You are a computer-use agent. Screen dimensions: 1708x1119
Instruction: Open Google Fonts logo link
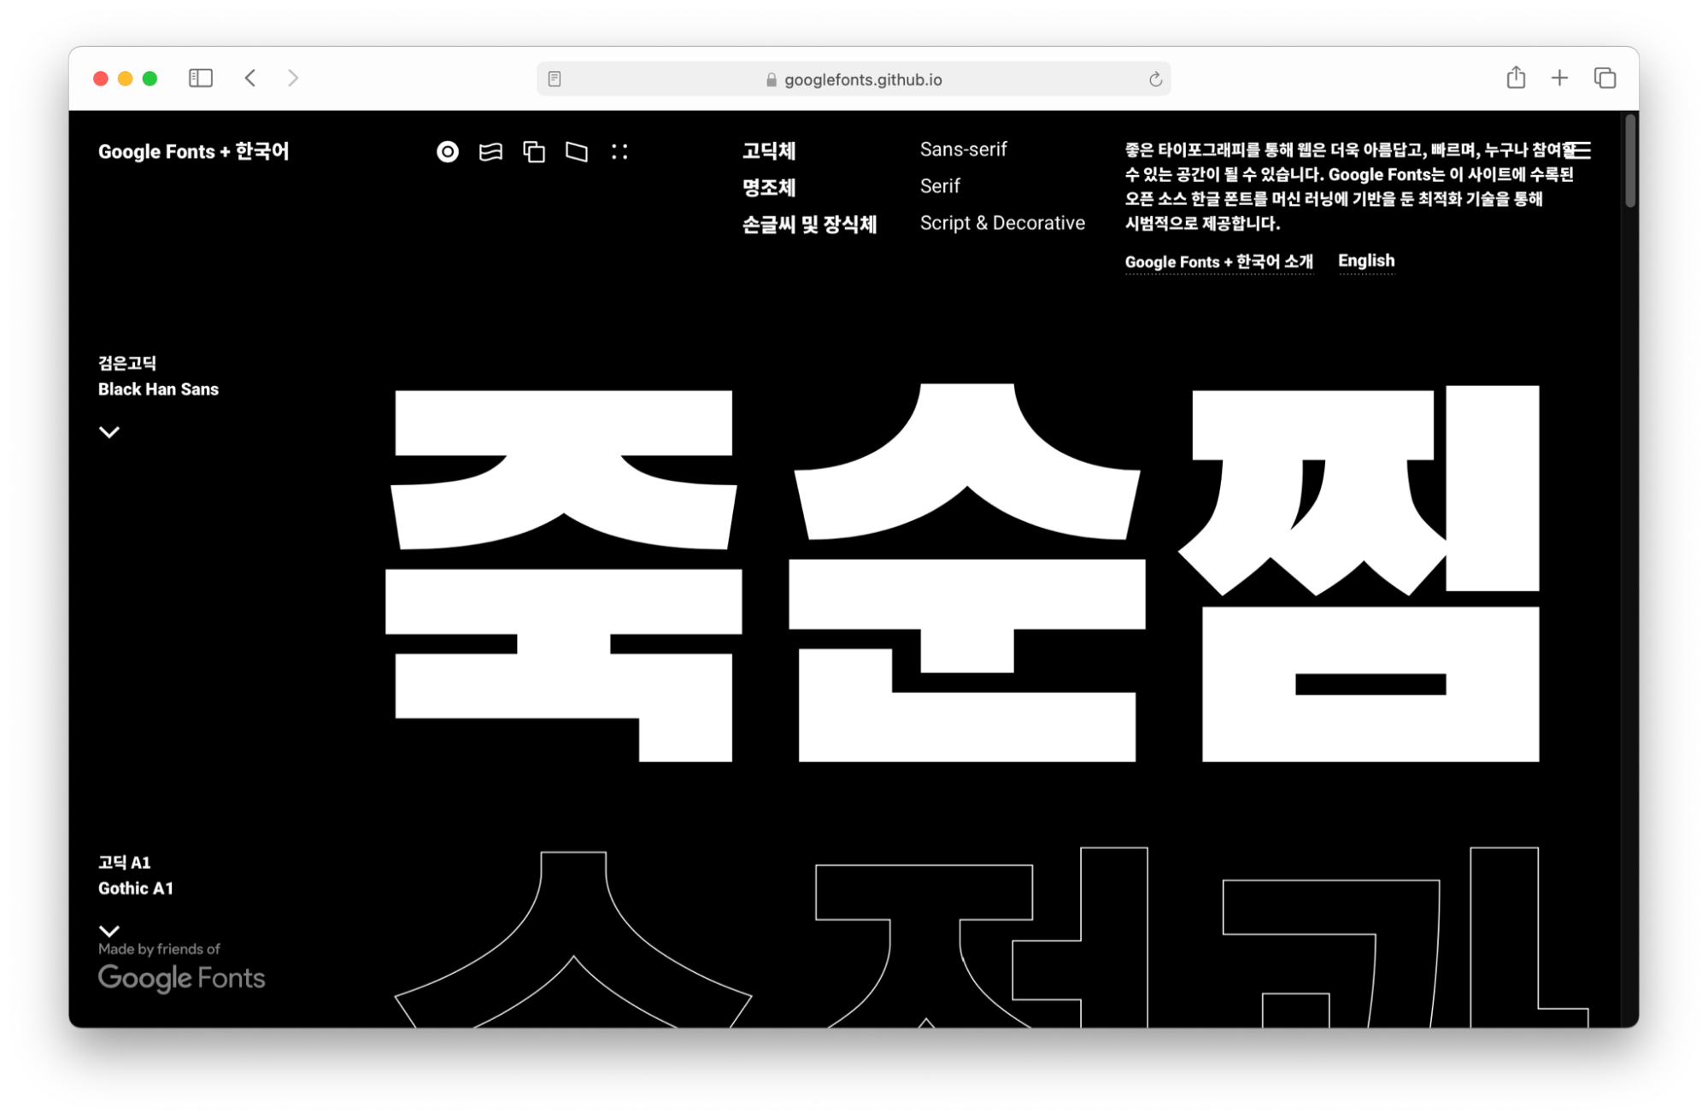coord(181,978)
